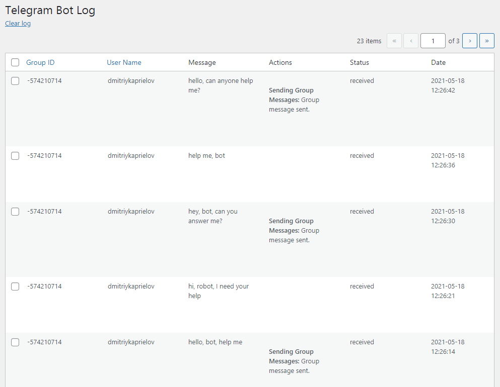
Task: Click the Date column header
Action: pyautogui.click(x=438, y=62)
